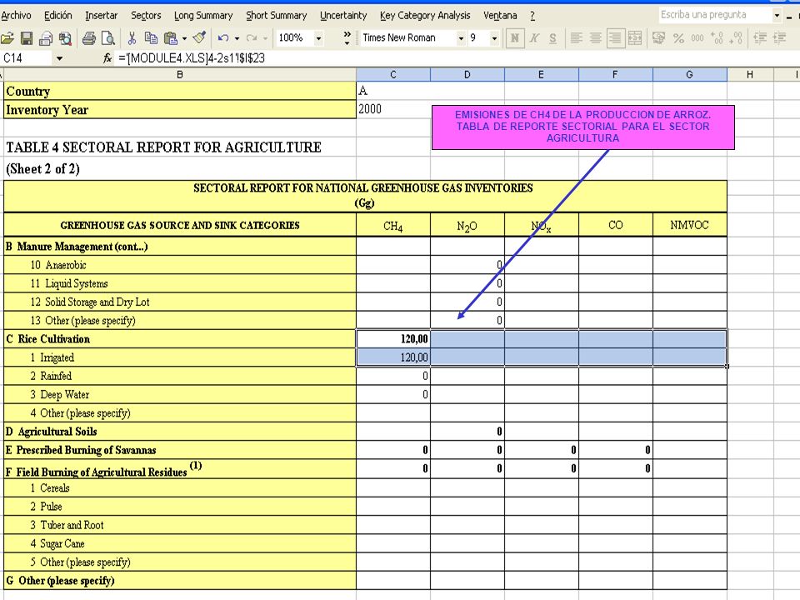Save the workbook with the floppy icon
Image resolution: width=800 pixels, height=600 pixels.
point(27,37)
